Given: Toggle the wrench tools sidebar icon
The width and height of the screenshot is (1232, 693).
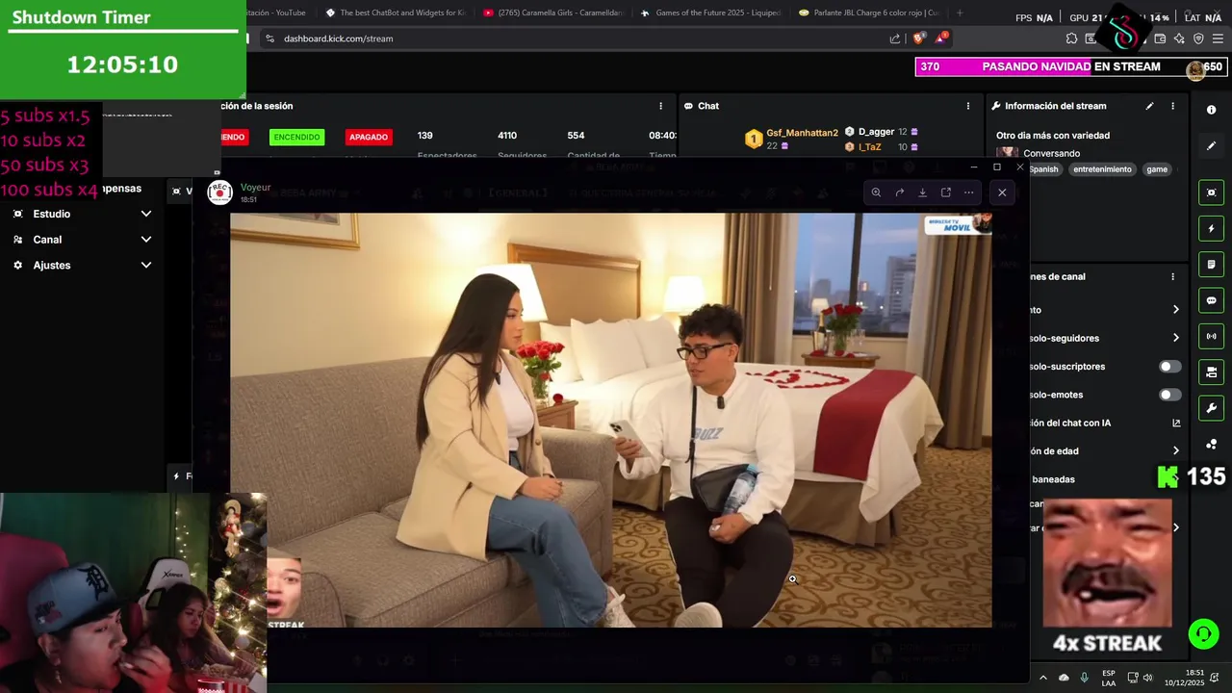Looking at the screenshot, I should [1211, 408].
